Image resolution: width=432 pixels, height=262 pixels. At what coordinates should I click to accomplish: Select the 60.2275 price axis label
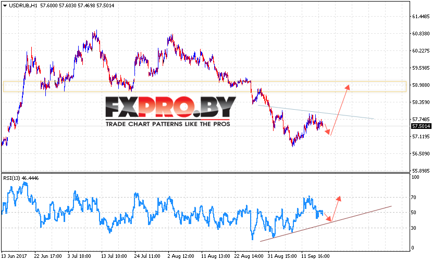(421, 50)
